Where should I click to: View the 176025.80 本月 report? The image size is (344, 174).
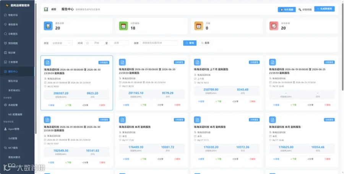276,159
